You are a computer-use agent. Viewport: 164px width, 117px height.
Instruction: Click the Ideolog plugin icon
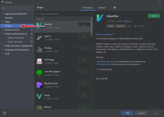(39, 49)
